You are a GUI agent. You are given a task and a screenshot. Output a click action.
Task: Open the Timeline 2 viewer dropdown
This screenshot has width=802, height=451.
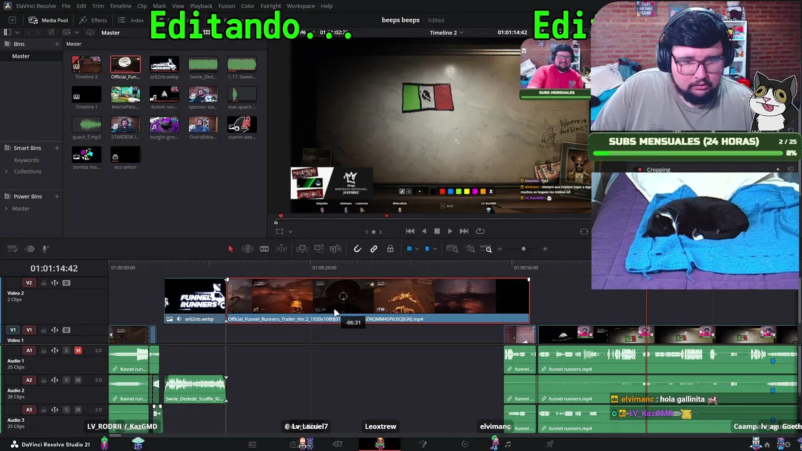point(462,33)
